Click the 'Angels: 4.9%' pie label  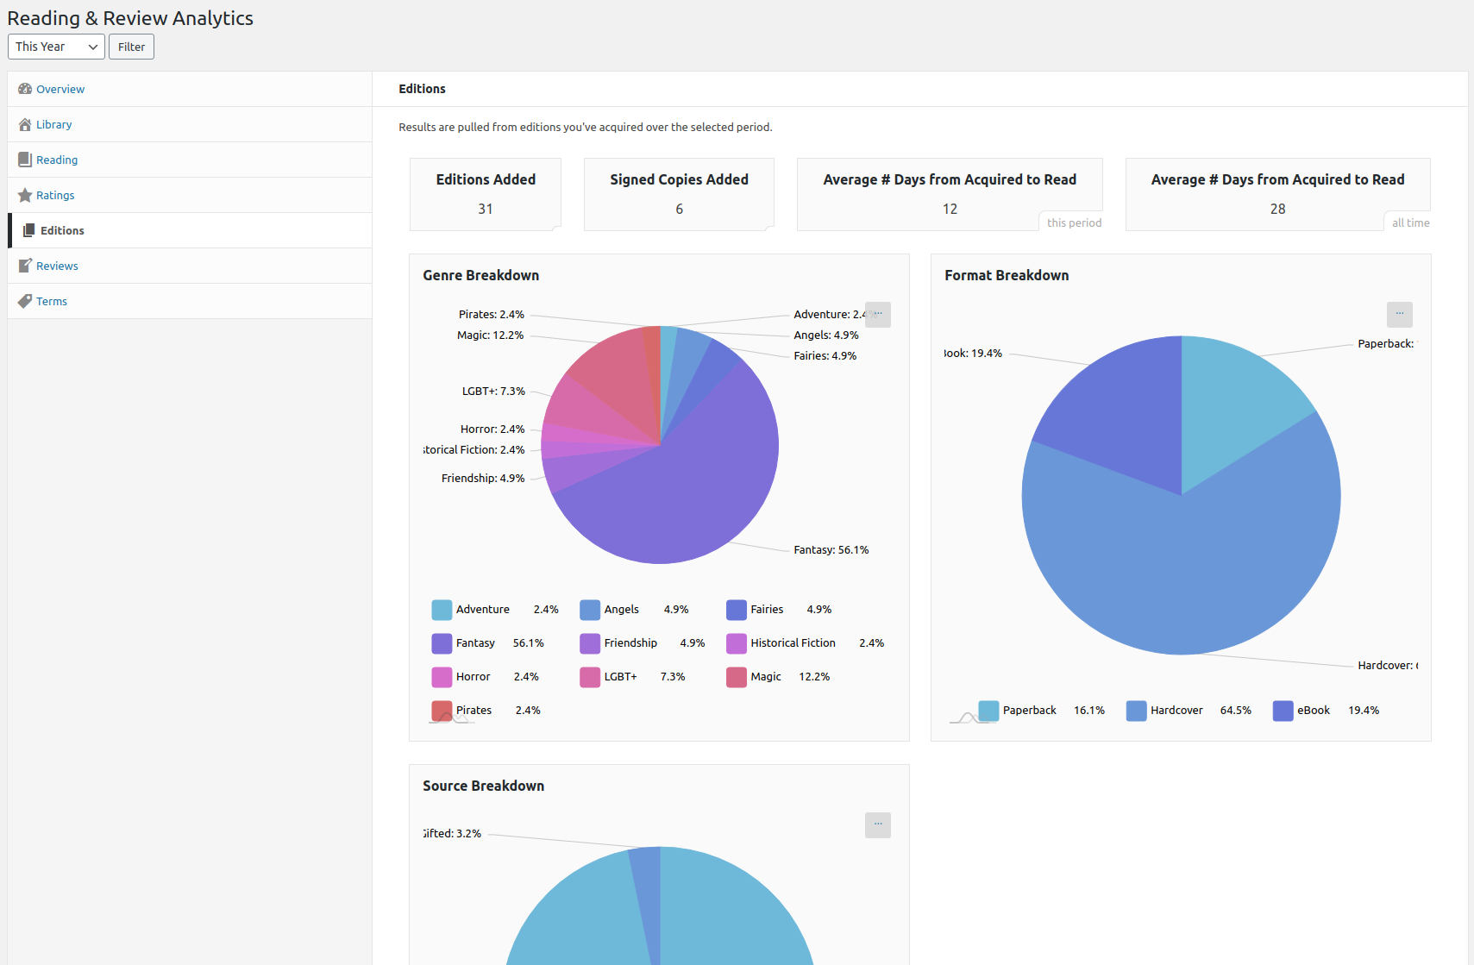826,335
